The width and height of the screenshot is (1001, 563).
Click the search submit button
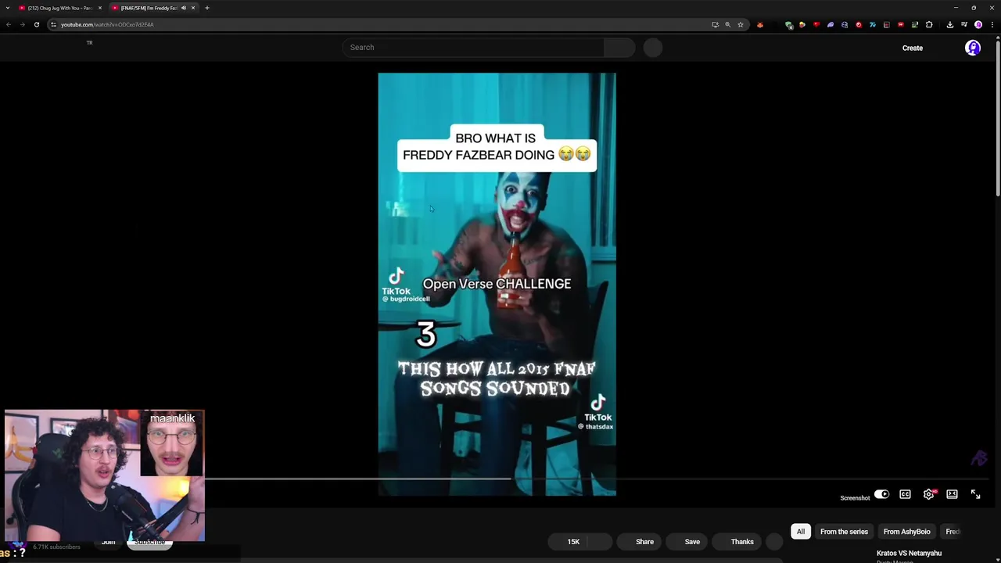tap(619, 48)
